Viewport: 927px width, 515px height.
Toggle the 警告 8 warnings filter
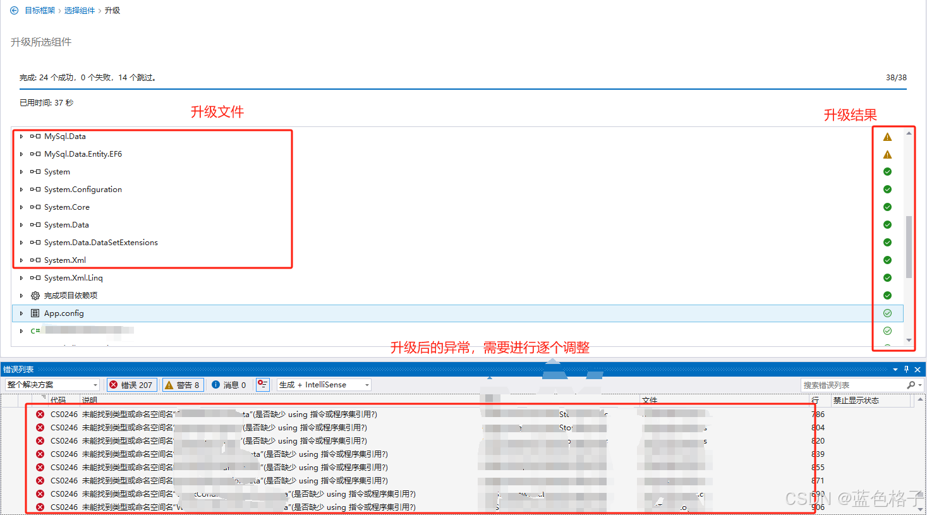(x=183, y=385)
